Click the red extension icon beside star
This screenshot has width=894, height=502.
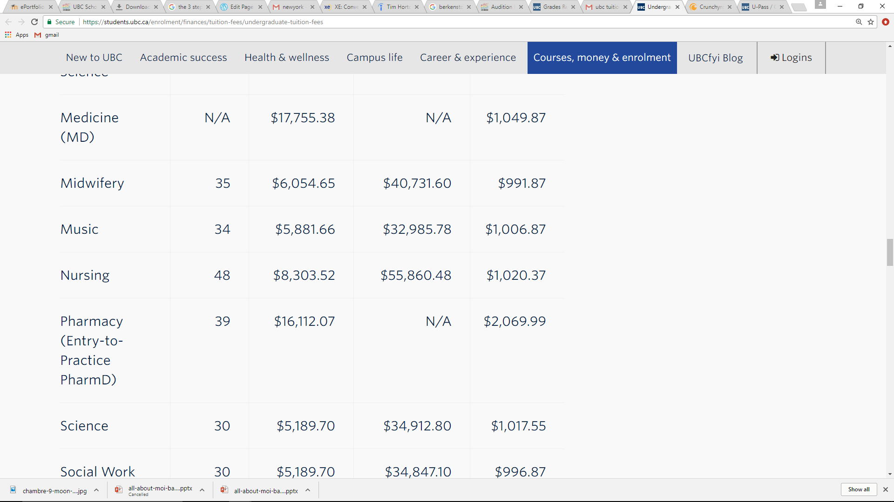(886, 22)
